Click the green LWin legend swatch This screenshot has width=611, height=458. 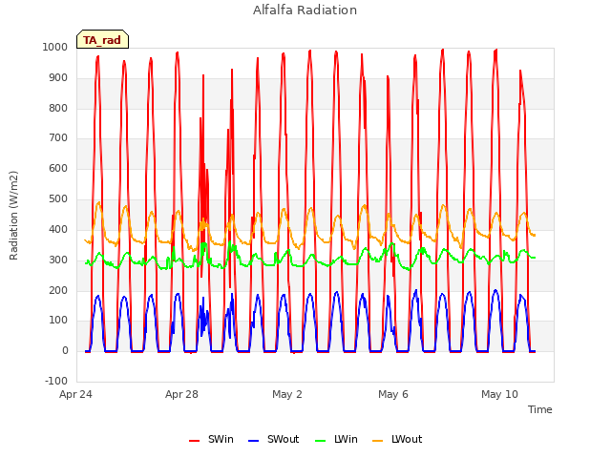(321, 441)
